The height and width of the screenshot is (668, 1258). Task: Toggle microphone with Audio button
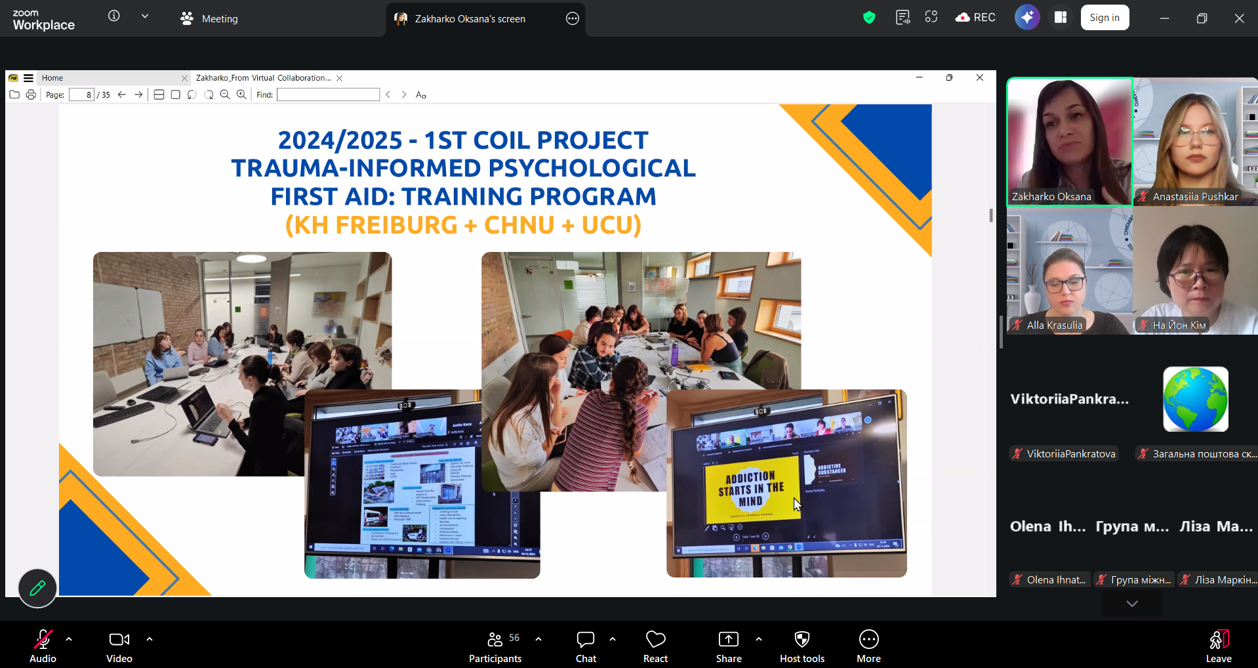tap(43, 647)
